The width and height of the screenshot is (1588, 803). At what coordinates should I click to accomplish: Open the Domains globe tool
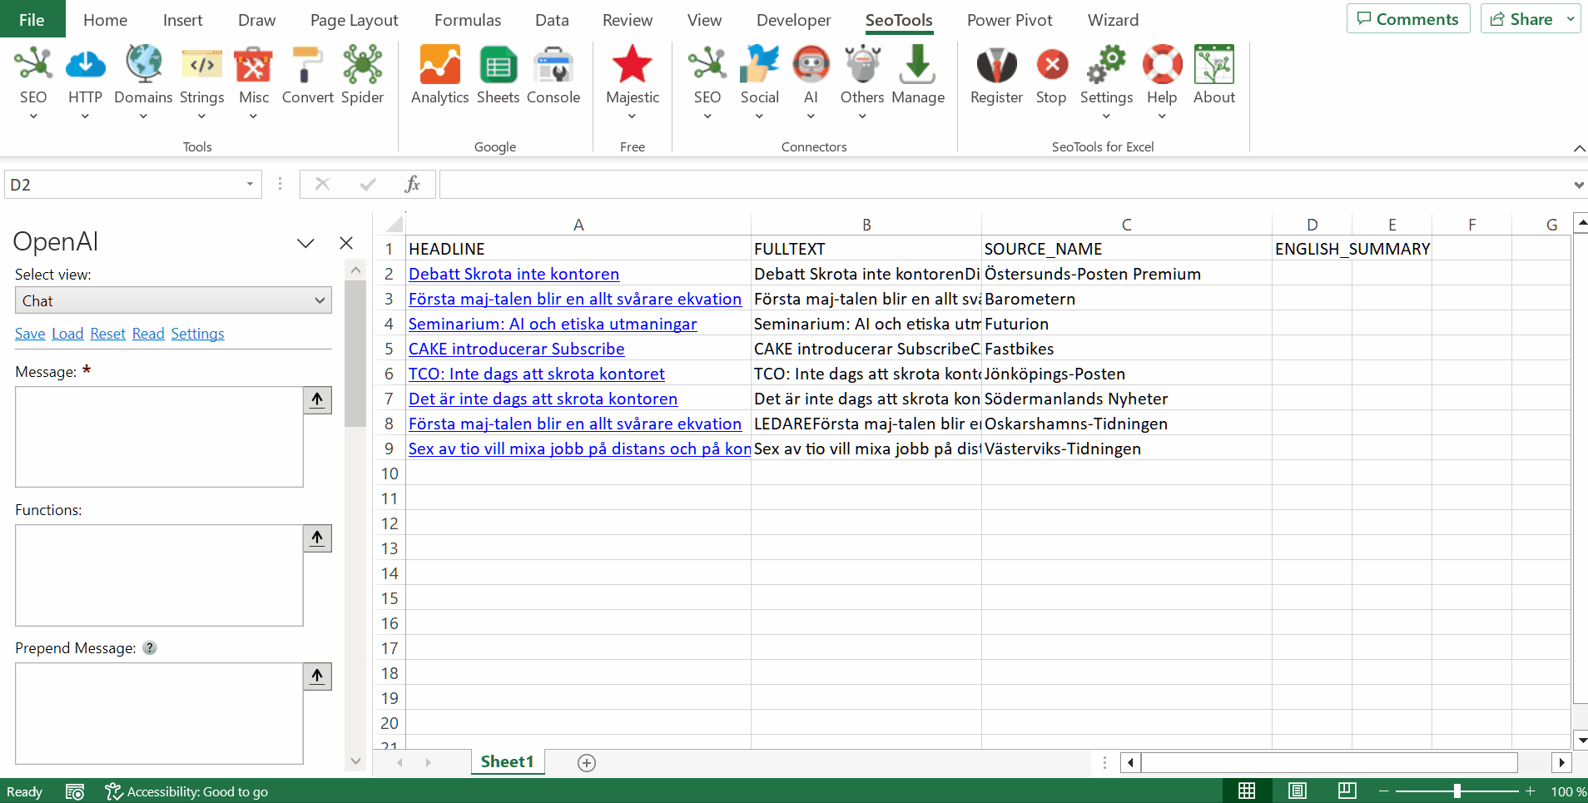coord(143,82)
